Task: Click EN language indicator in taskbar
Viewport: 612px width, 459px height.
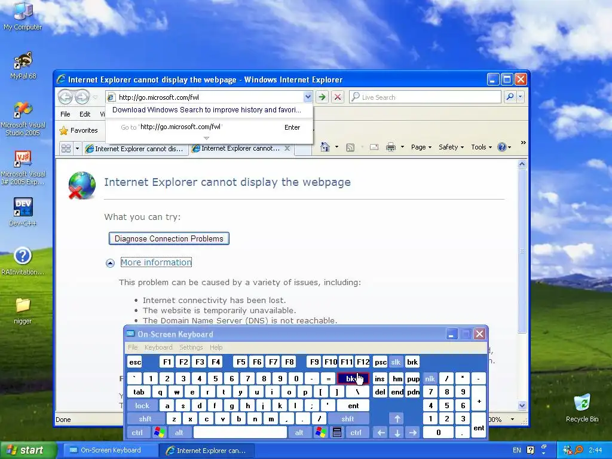Action: pyautogui.click(x=517, y=450)
